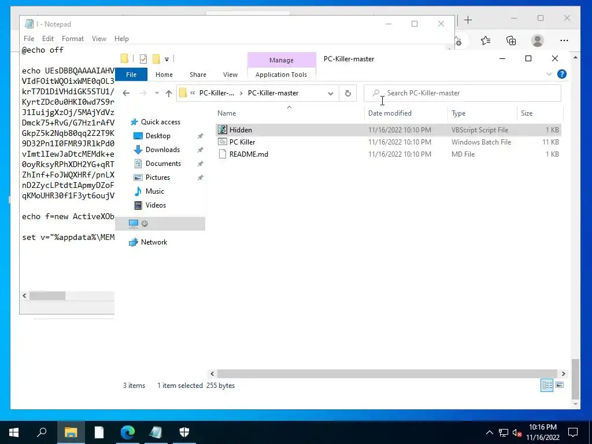Open Music folder in sidebar
Screen dimensions: 592x444
[x=155, y=191]
